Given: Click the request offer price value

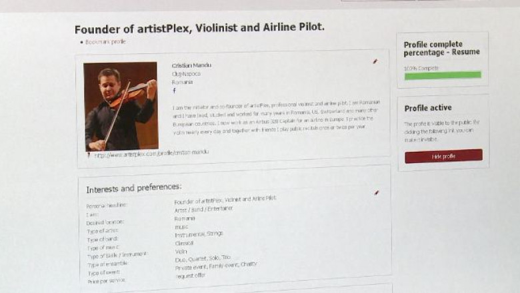Looking at the screenshot, I should coord(190,276).
